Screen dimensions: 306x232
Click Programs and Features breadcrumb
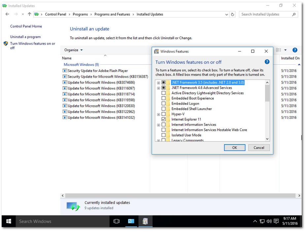tap(112, 14)
